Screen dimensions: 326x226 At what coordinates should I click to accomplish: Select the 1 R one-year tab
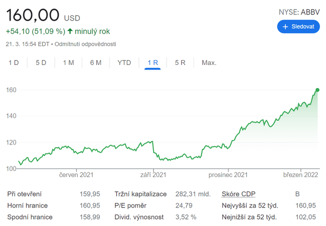(x=152, y=62)
